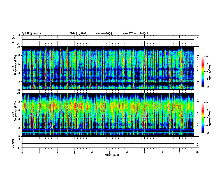Click time axis tick label "5"

coord(110,153)
